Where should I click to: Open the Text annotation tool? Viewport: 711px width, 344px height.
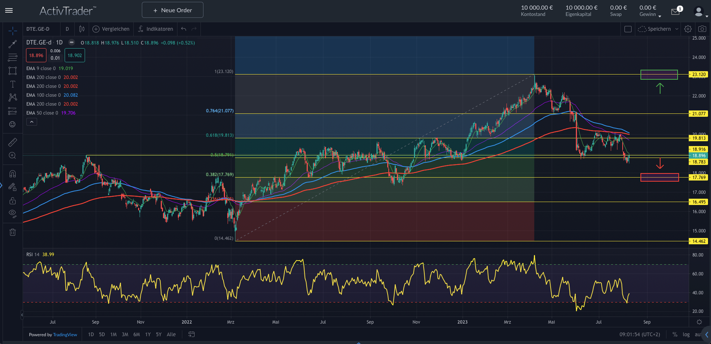[12, 84]
